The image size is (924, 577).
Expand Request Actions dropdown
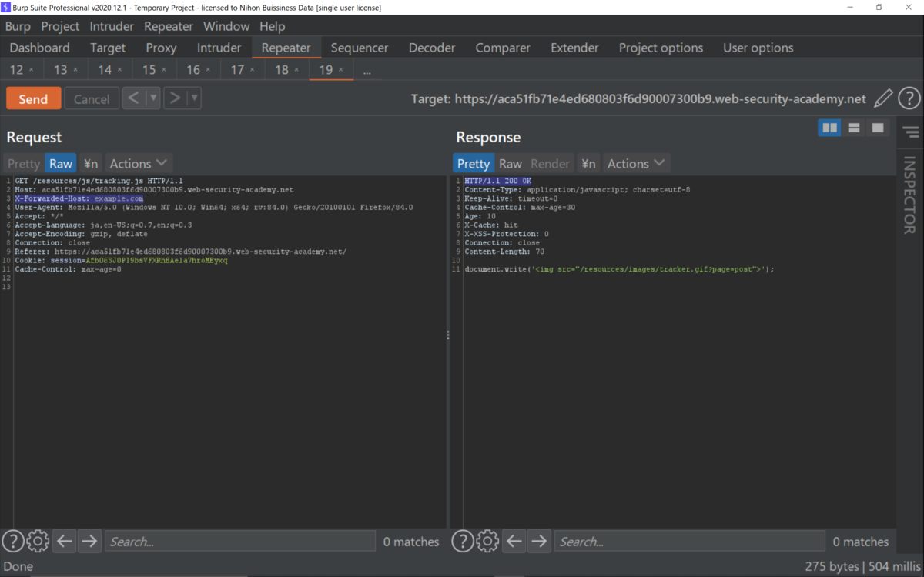pos(138,163)
